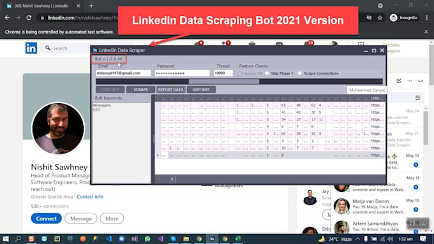Click Nishit Sawhney's profile photo

pyautogui.click(x=58, y=128)
